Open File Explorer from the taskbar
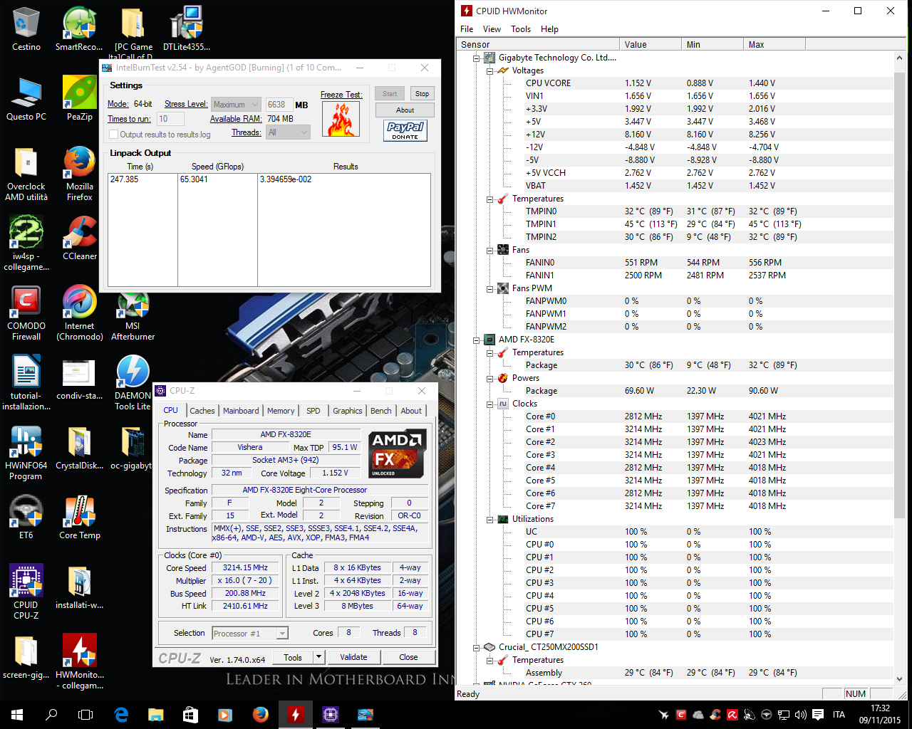The height and width of the screenshot is (729, 912). click(x=155, y=715)
